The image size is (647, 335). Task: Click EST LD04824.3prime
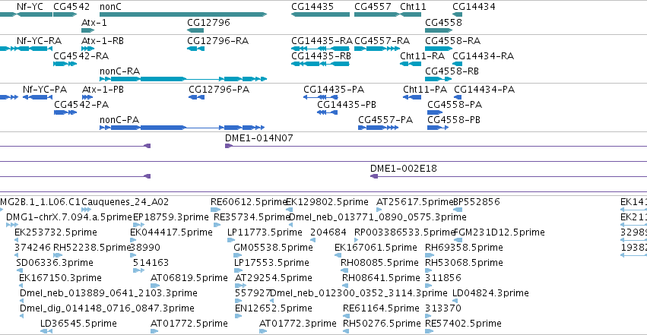pos(455,300)
